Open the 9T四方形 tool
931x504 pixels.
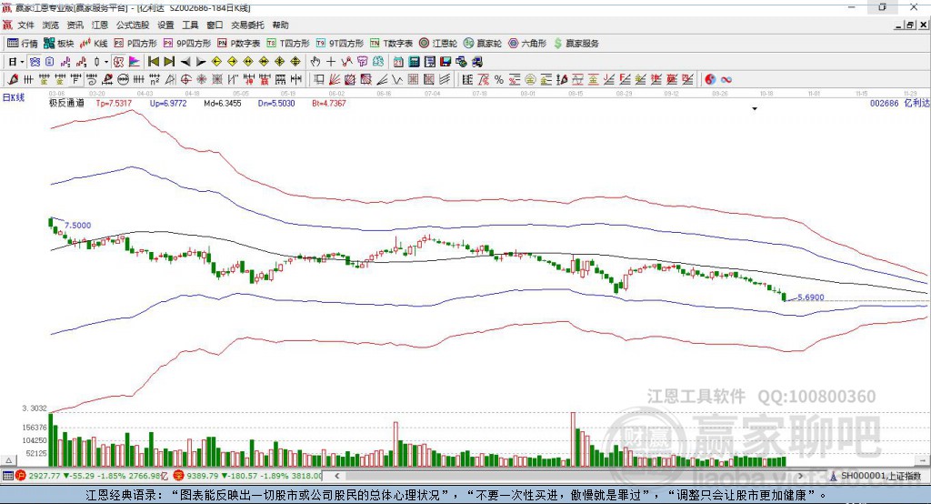[340, 44]
